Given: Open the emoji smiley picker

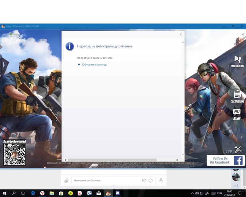Looking at the screenshot, I should 151,180.
